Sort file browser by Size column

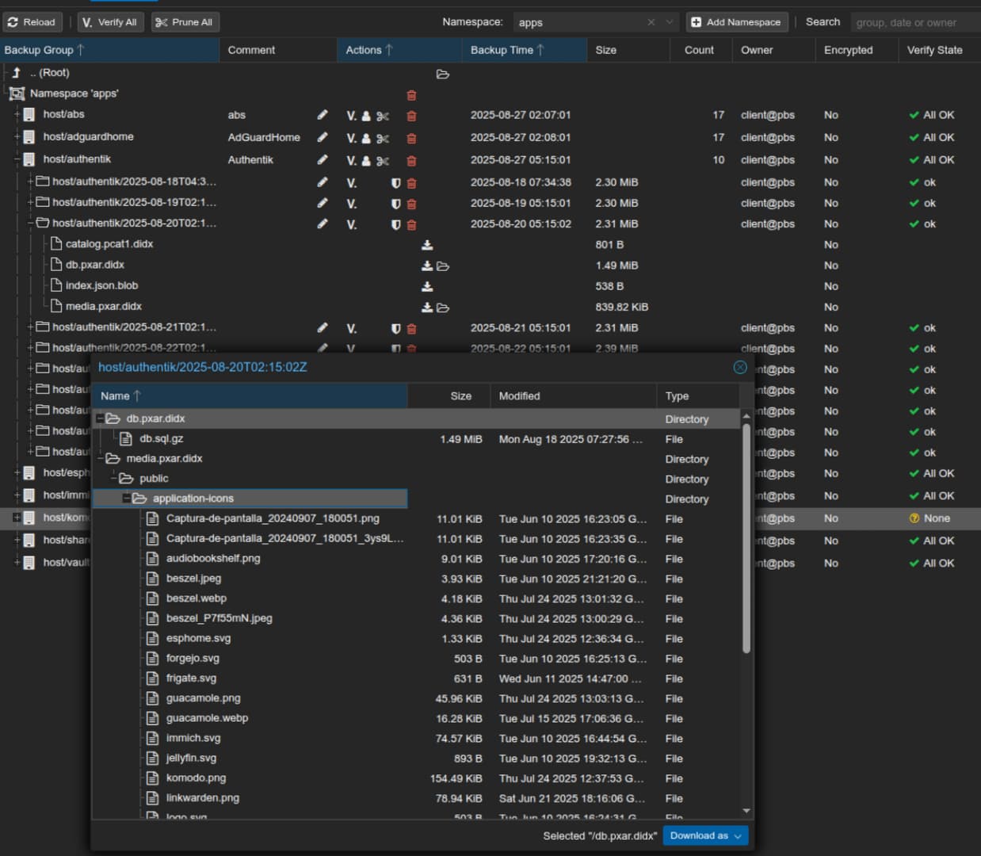[460, 396]
